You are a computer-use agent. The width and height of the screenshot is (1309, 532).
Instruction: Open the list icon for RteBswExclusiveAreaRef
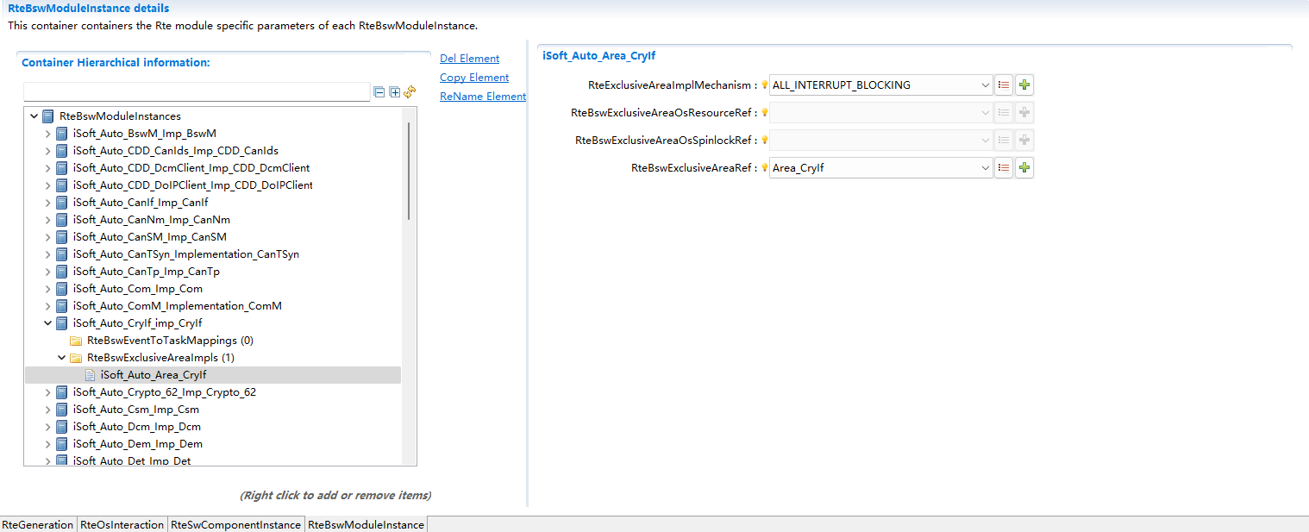[x=1003, y=168]
